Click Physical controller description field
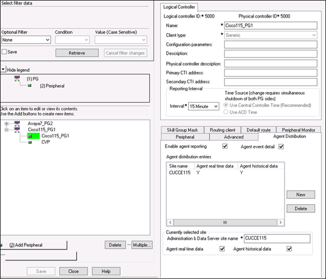 (271, 63)
